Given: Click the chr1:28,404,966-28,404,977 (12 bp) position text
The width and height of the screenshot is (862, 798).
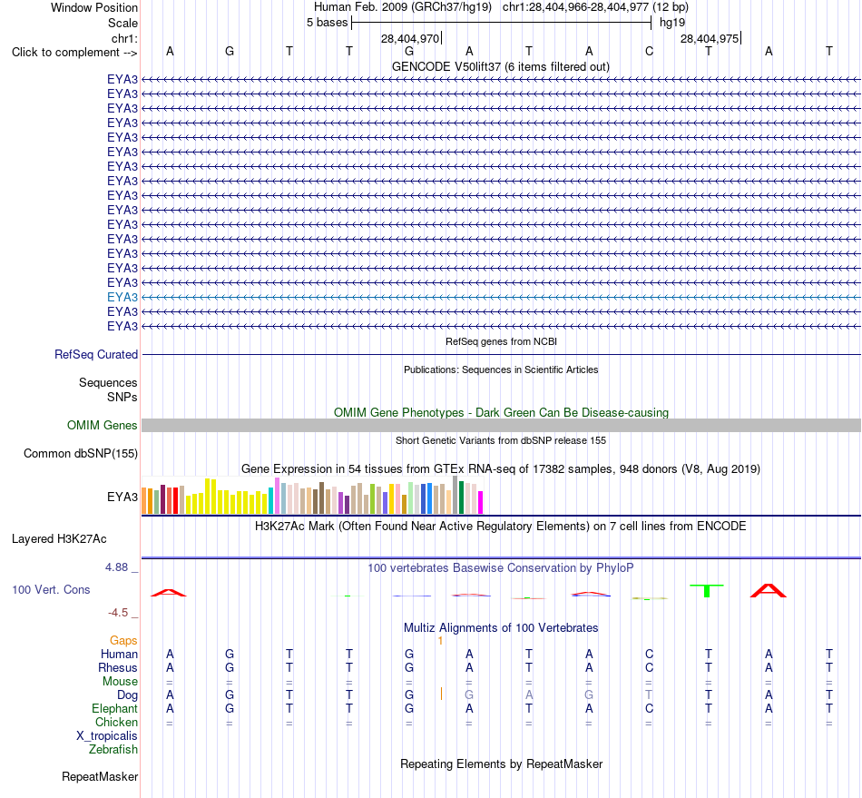Looking at the screenshot, I should point(595,7).
